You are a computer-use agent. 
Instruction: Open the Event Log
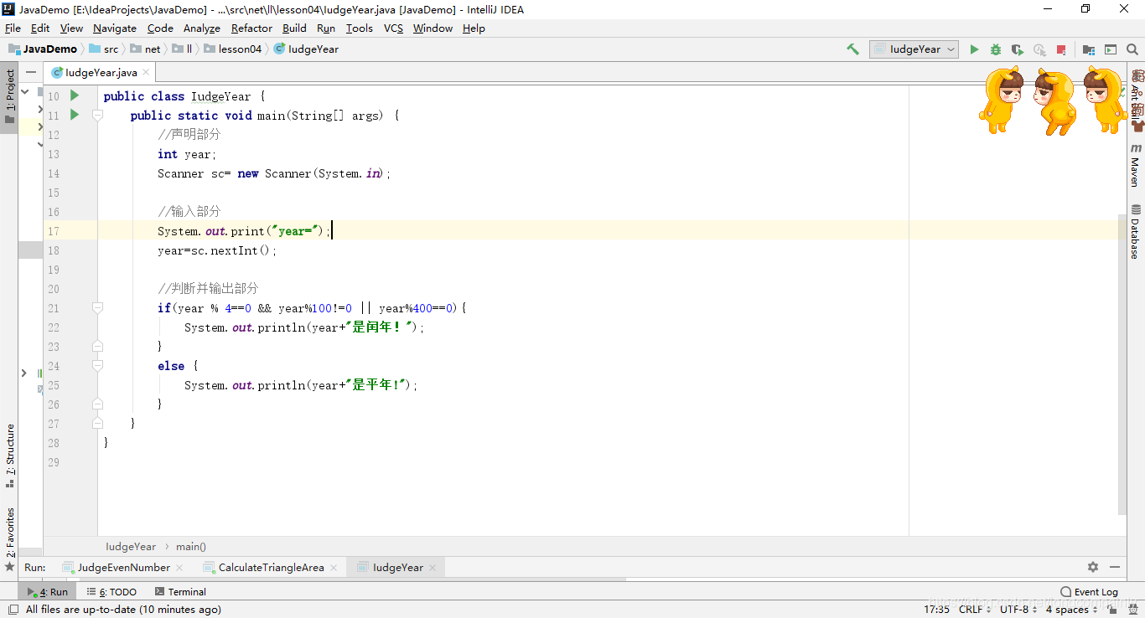click(x=1089, y=591)
